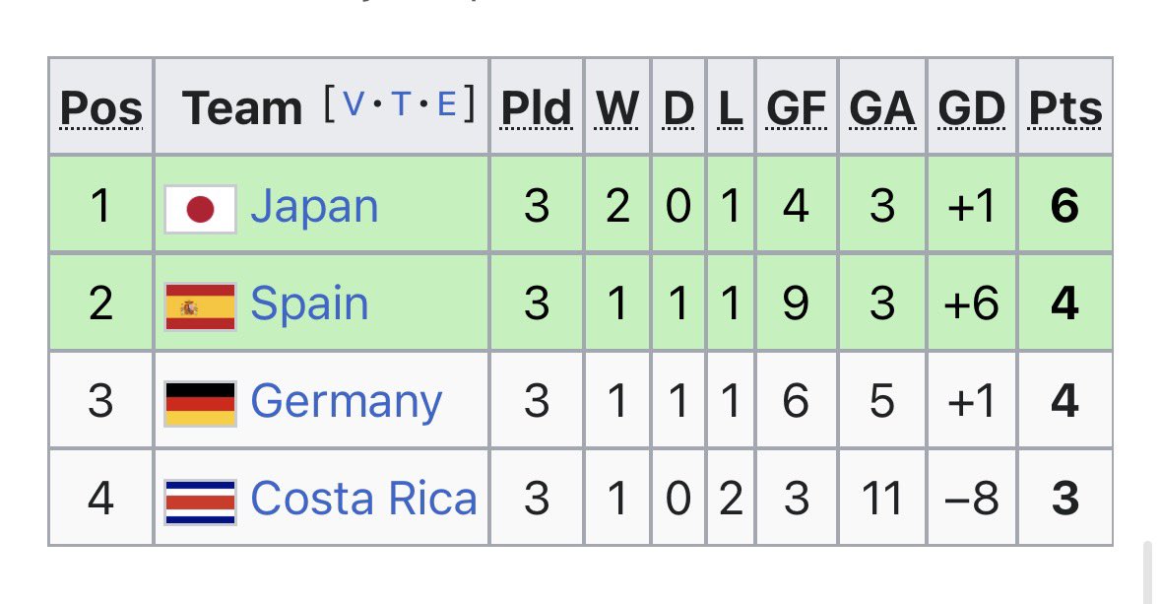Click the Pld column header abbreviation

pyautogui.click(x=536, y=109)
